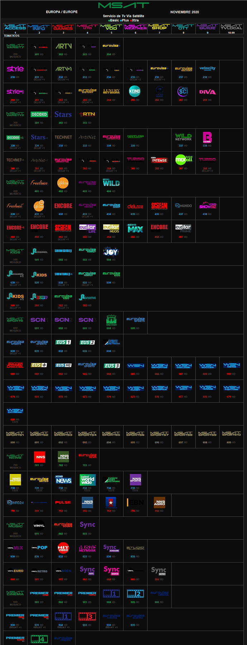Open the Keind MAX logo on 465
247x645 pixels.
click(135, 228)
